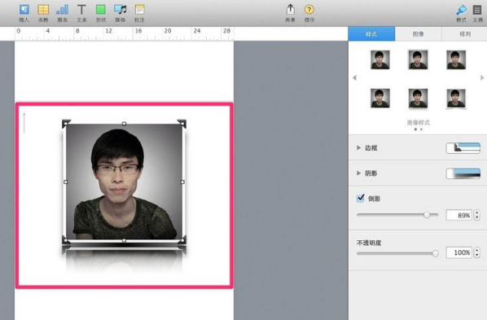
Task: Apply the last image style in bottom row
Action: (x=456, y=99)
